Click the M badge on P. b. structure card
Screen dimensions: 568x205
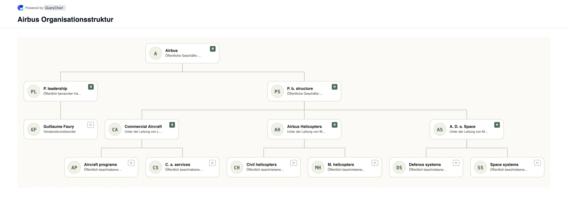pos(335,87)
